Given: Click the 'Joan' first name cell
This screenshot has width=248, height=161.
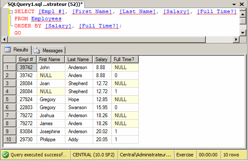Looking at the screenshot, I should (51, 83).
